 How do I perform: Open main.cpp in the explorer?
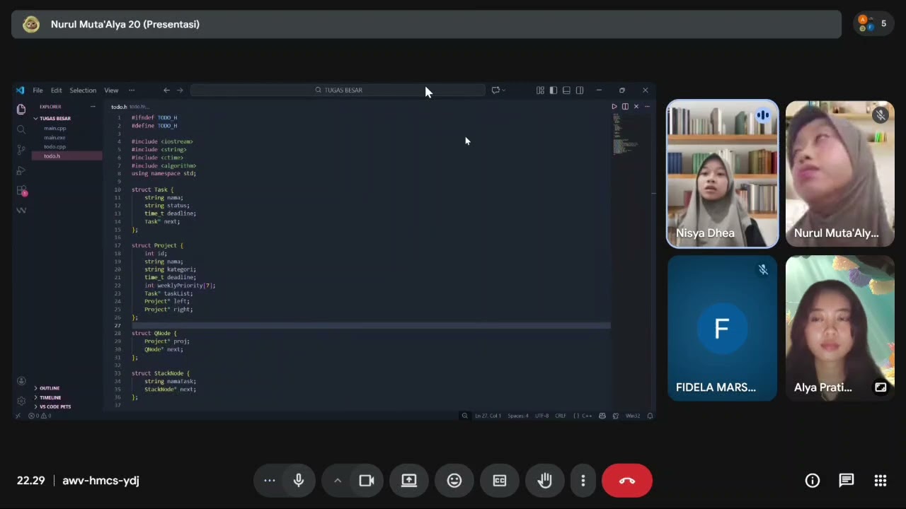point(55,129)
